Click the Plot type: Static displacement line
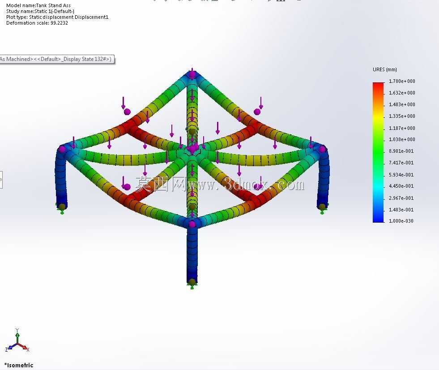Screen dimensions: 439x370 [x=57, y=17]
